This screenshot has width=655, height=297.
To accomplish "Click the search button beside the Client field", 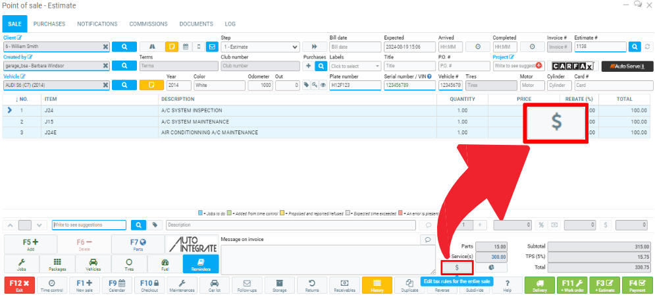I will 124,47.
